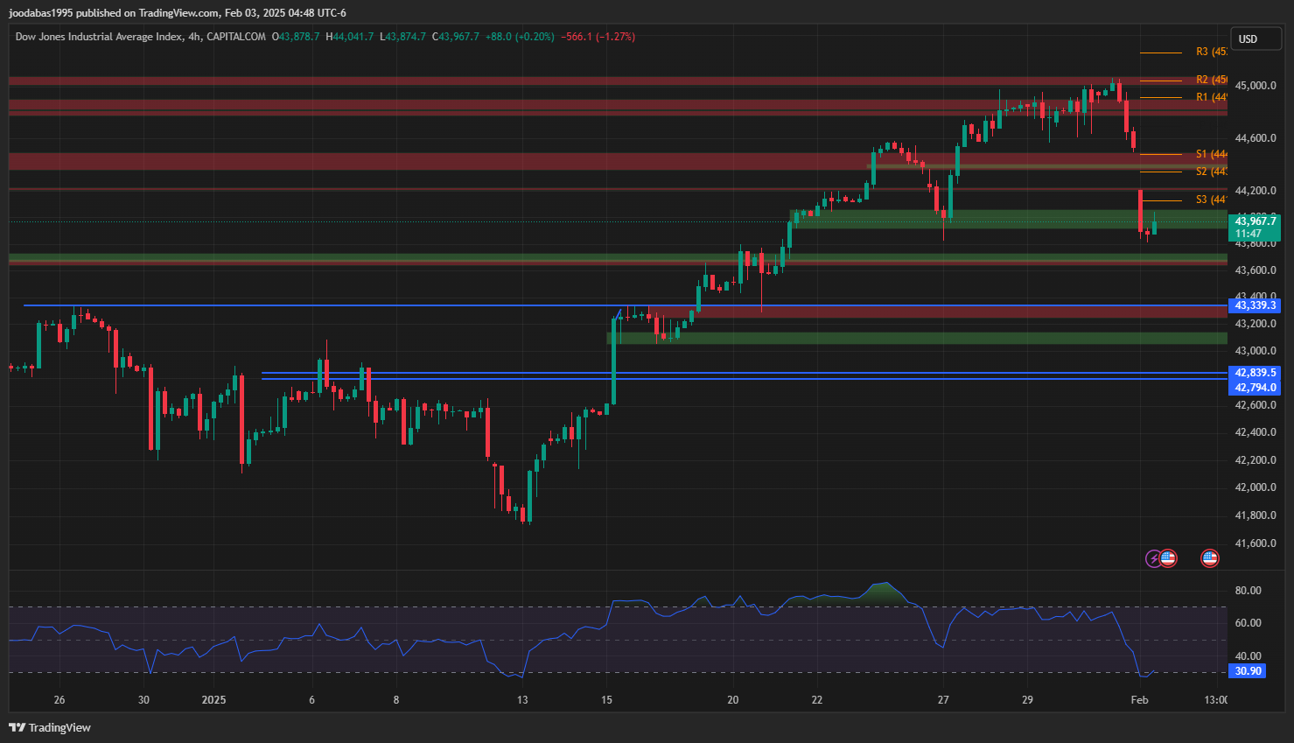Select the 42,839.5 horizontal line price label
Screen dimensions: 1294x743
[x=1255, y=373]
